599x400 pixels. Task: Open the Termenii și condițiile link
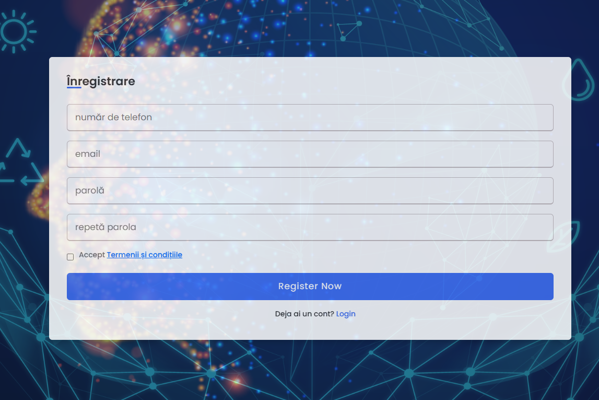(x=144, y=255)
